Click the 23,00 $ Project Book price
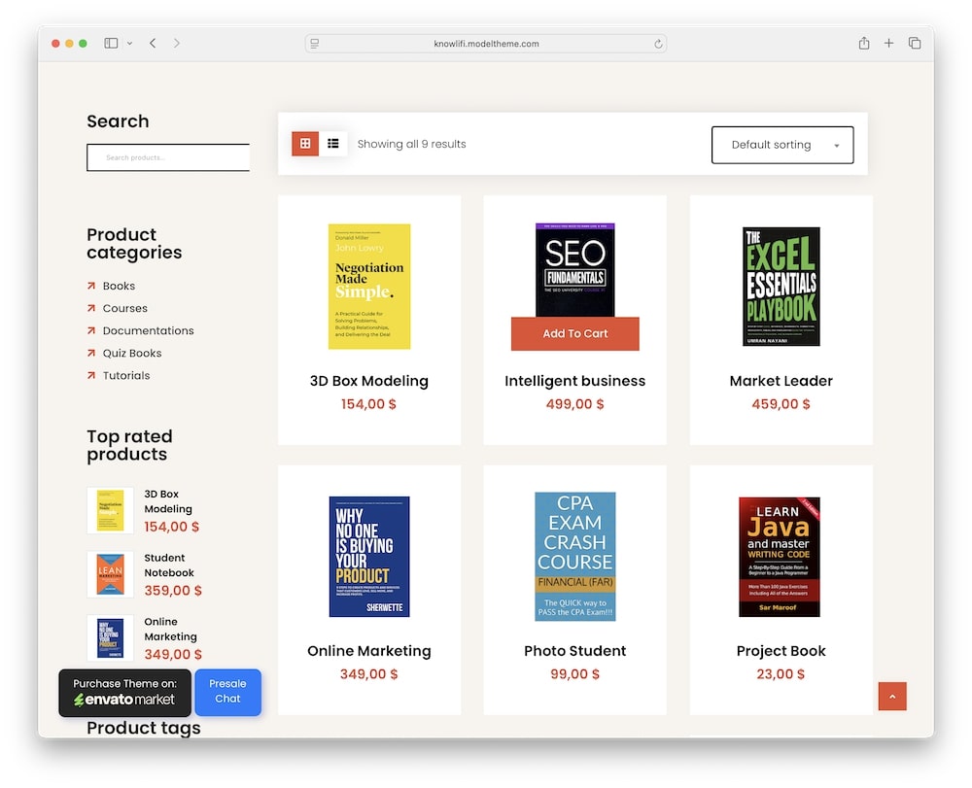 click(x=781, y=674)
